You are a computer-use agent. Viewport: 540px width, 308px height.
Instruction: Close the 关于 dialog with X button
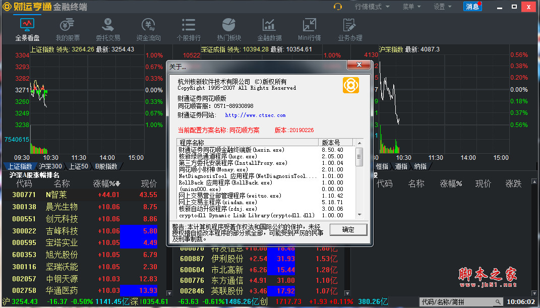coord(358,65)
